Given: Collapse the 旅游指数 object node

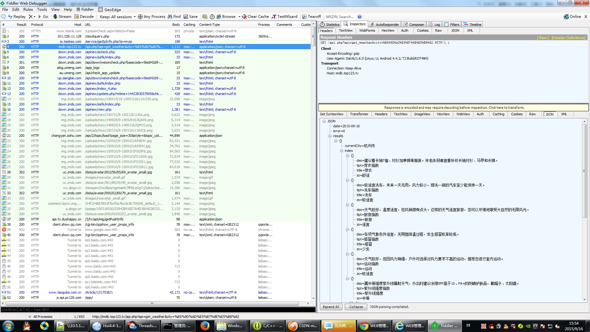Looking at the screenshot, I should click(x=347, y=205).
